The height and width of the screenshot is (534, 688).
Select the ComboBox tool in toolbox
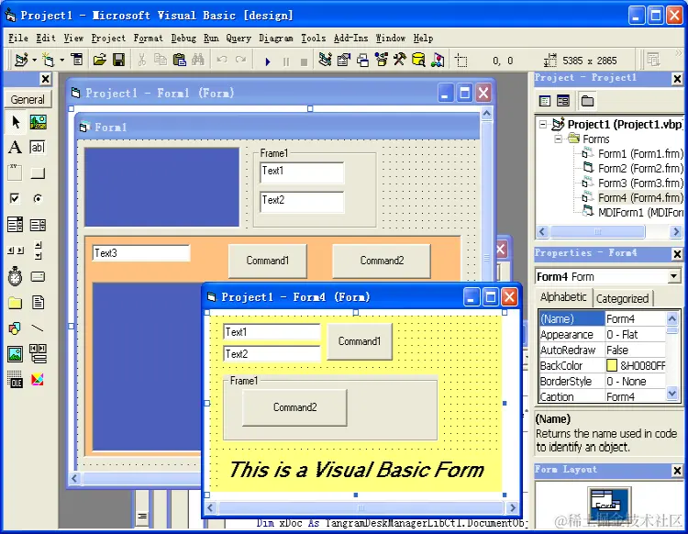pos(16,225)
